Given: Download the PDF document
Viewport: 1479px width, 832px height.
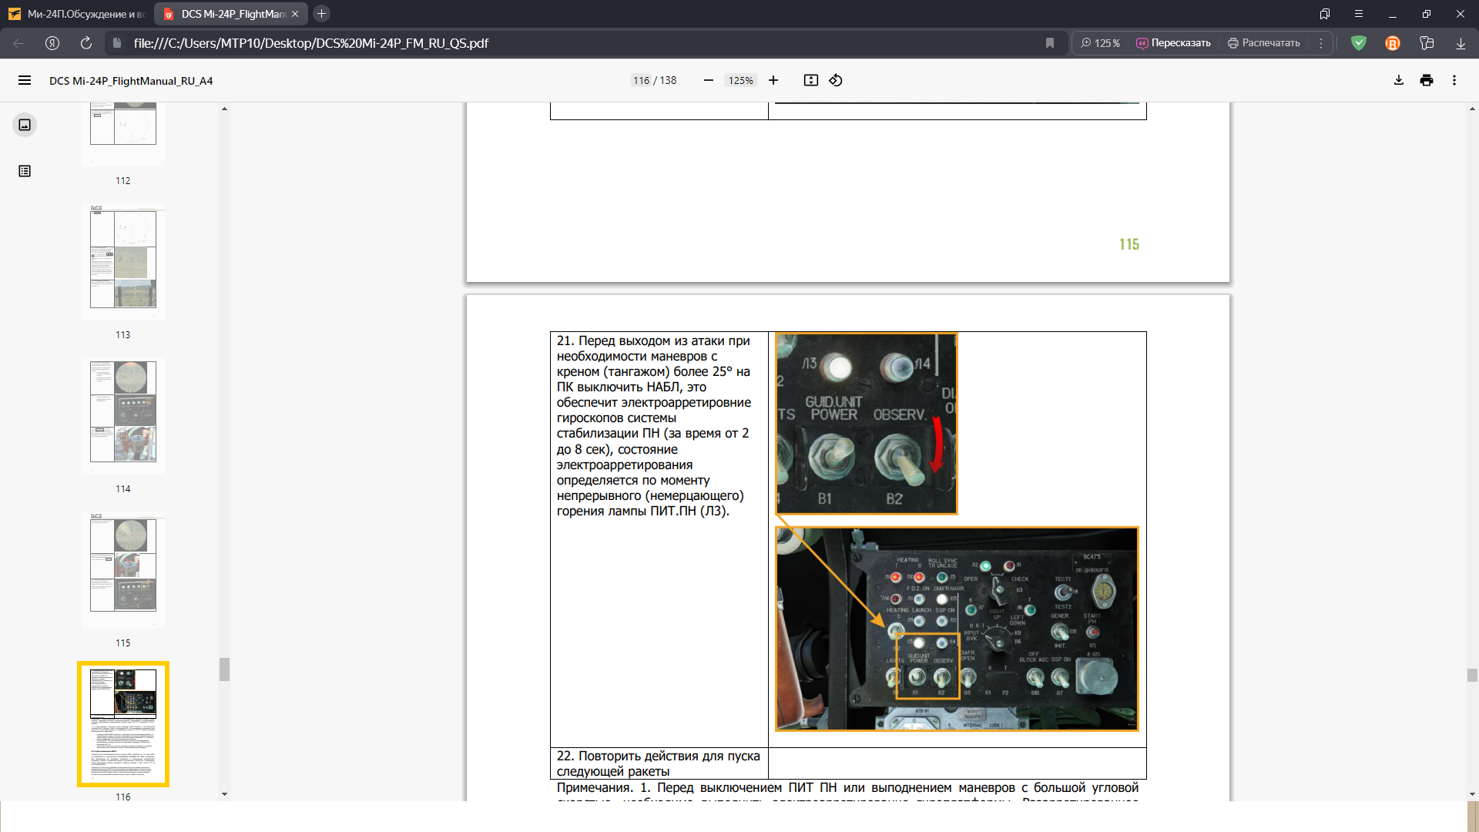Looking at the screenshot, I should (1399, 80).
